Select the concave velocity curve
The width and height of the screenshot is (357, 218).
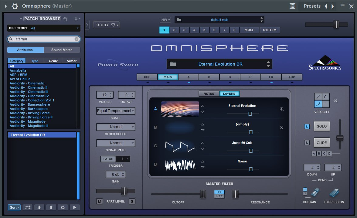tap(318, 104)
